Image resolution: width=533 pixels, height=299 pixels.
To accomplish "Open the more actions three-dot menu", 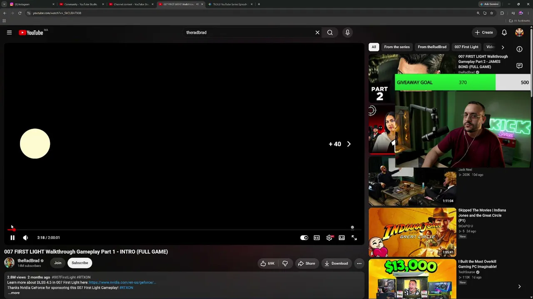I will point(359,263).
